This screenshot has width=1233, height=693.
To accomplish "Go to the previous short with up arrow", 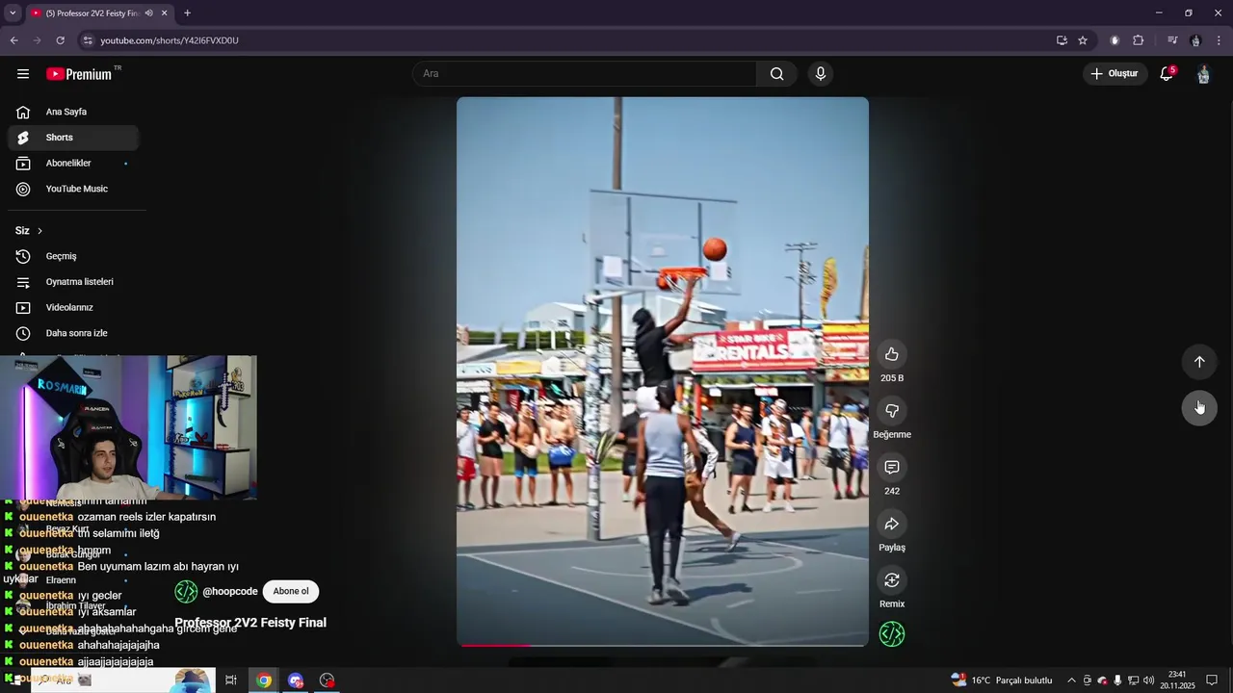I will (x=1199, y=362).
